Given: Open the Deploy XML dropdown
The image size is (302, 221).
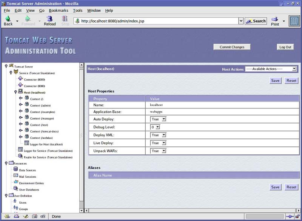Looking at the screenshot, I should coord(158,135).
